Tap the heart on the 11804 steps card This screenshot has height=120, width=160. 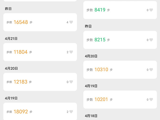[71, 52]
